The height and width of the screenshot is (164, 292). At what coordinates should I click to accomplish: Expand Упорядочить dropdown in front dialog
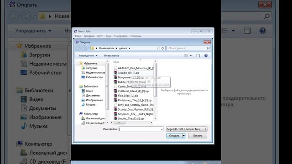coord(88,56)
